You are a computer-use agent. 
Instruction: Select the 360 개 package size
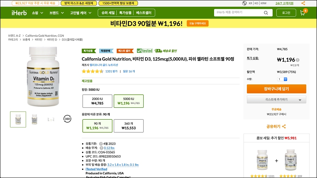[129, 126]
